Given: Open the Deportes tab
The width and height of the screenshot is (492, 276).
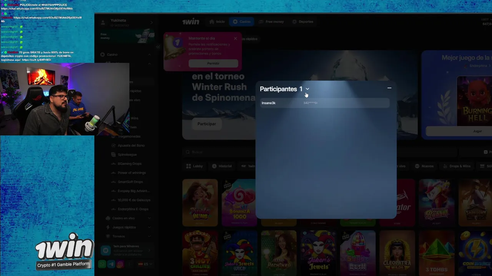Looking at the screenshot, I should click(303, 21).
